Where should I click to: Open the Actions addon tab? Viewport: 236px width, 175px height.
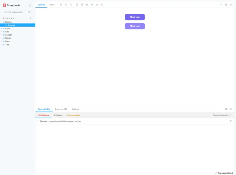pyautogui.click(x=75, y=109)
